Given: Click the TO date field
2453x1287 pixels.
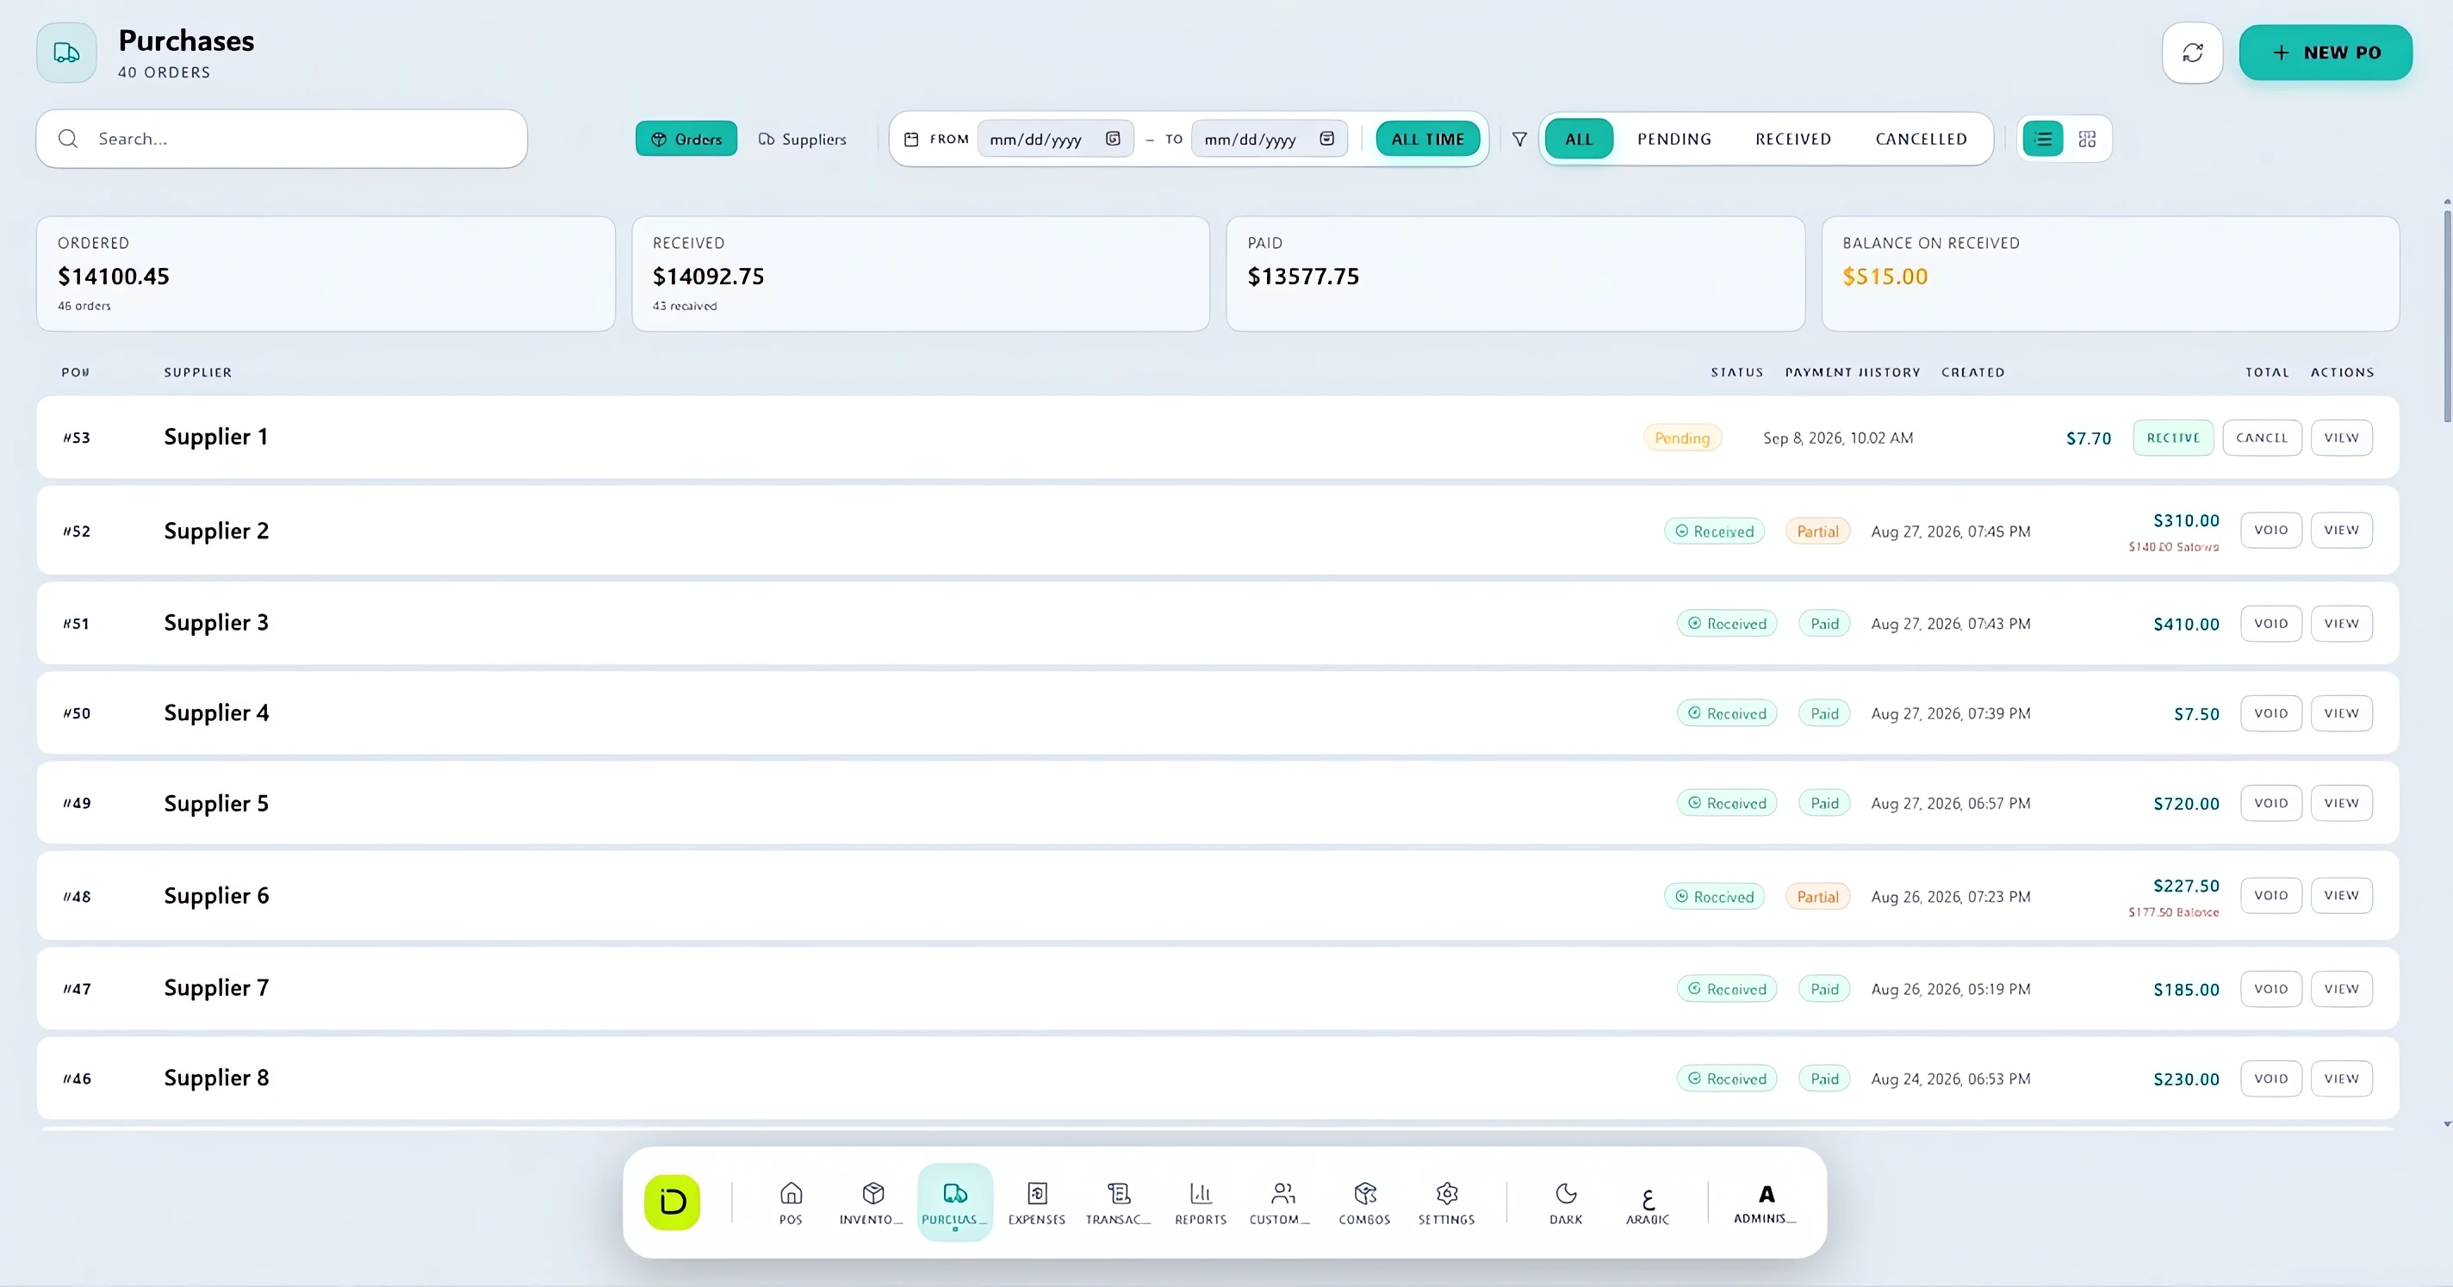Looking at the screenshot, I should point(1270,139).
